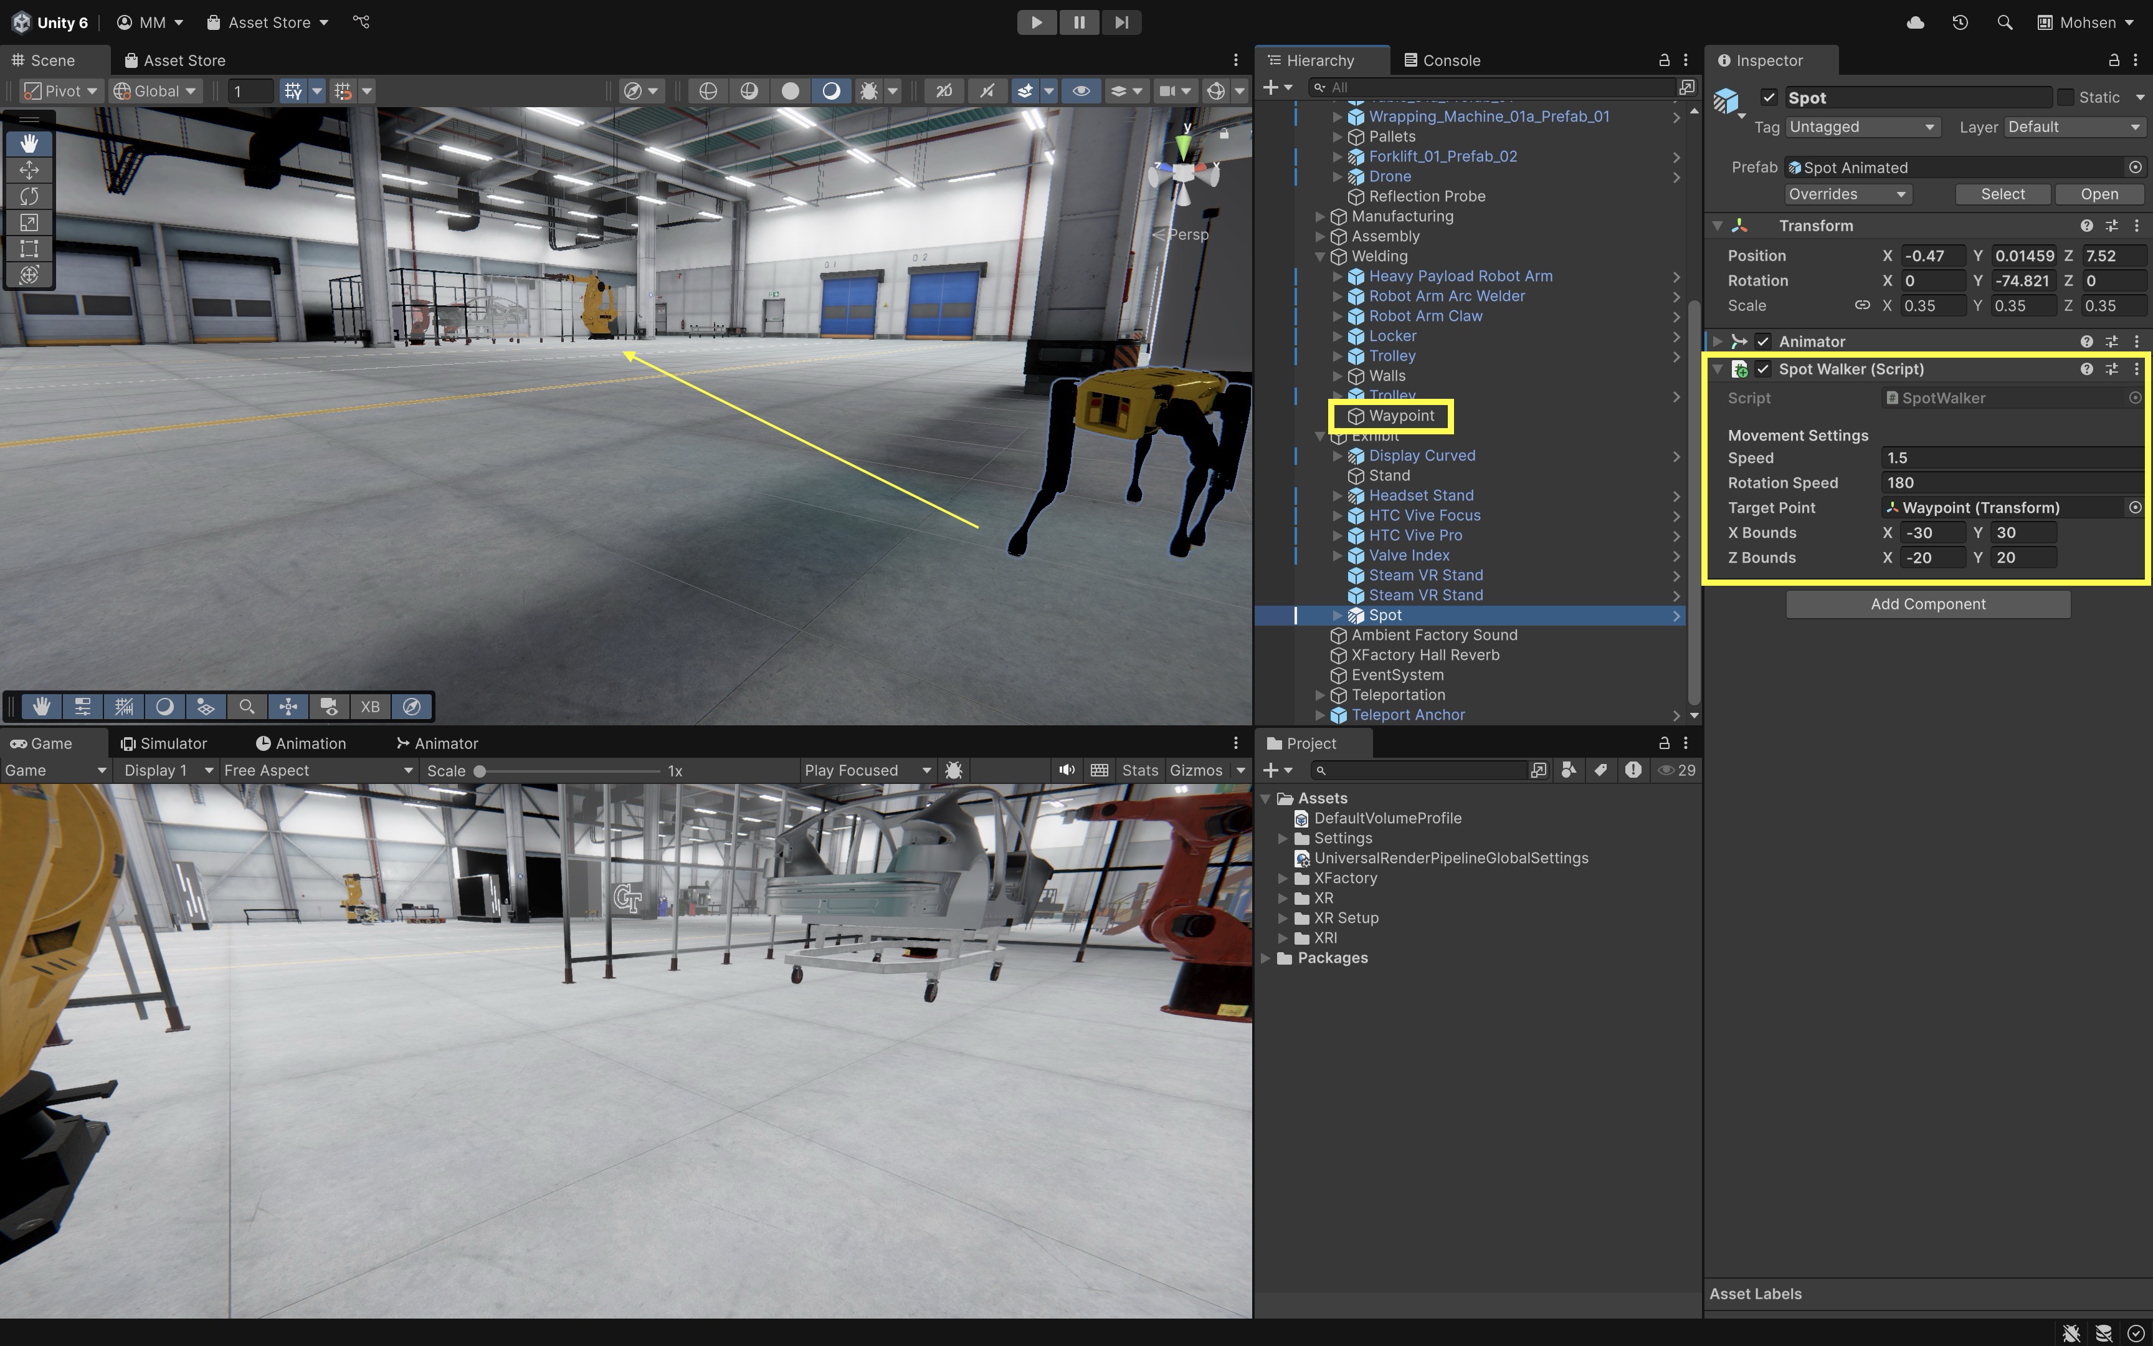
Task: Uncheck the Spot active object checkbox
Action: (x=1769, y=97)
